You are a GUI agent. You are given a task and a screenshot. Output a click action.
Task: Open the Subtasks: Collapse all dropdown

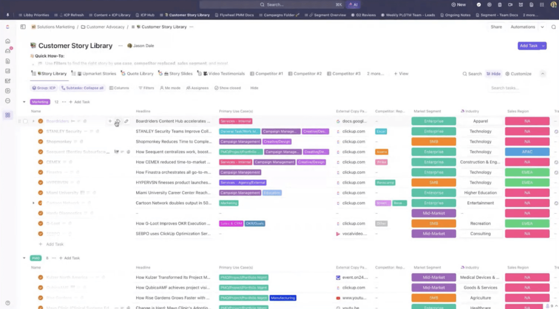[x=83, y=88]
